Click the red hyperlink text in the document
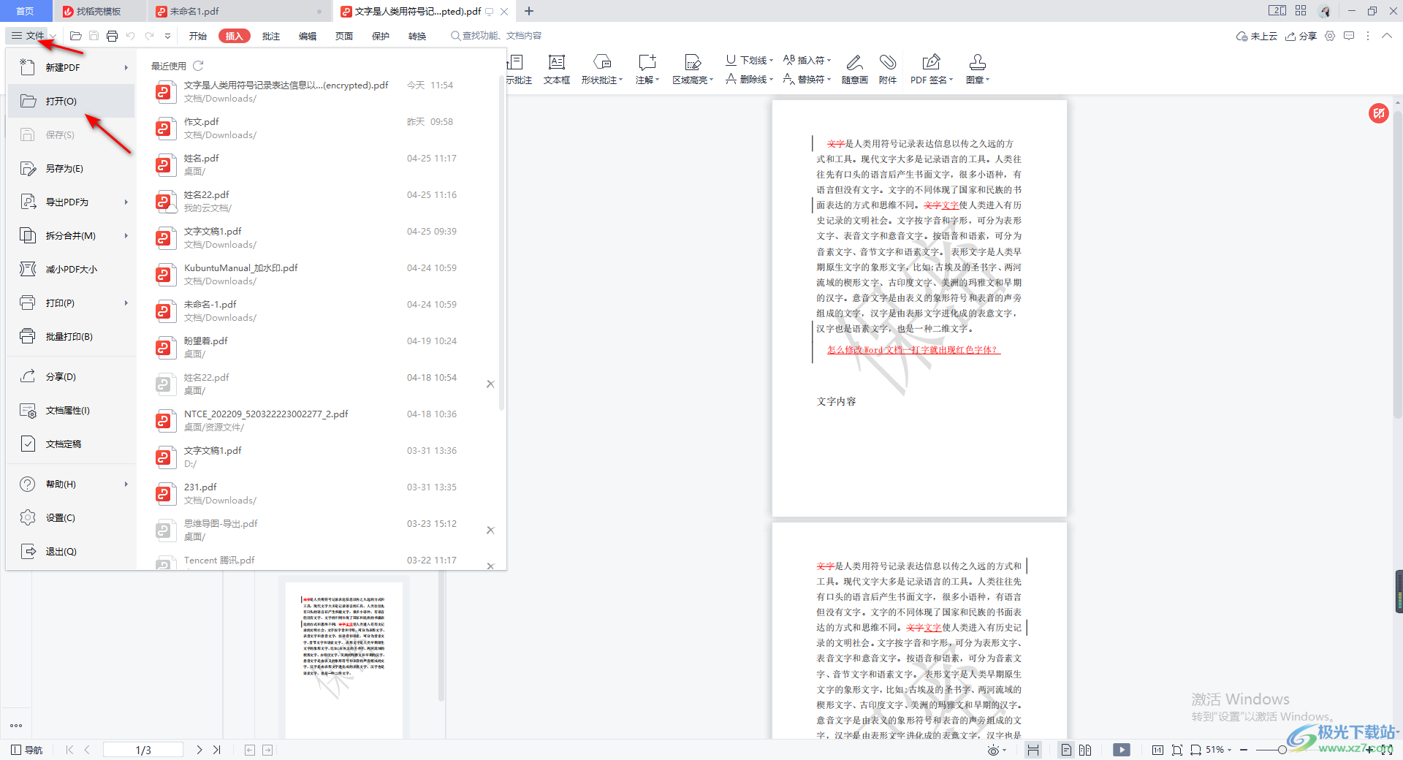Screen dimensions: 1403x760 click(912, 349)
